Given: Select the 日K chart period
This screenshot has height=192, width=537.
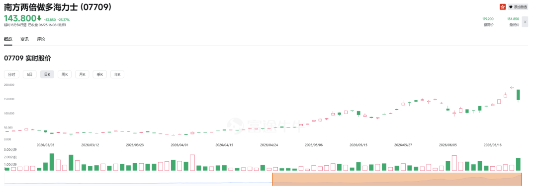Looking at the screenshot, I should pos(47,74).
